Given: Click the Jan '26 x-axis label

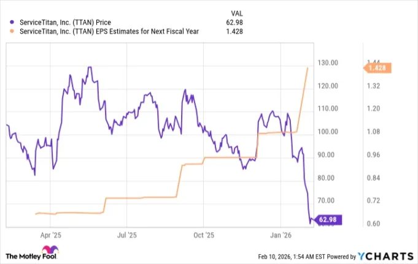Looking at the screenshot, I should 281,235.
